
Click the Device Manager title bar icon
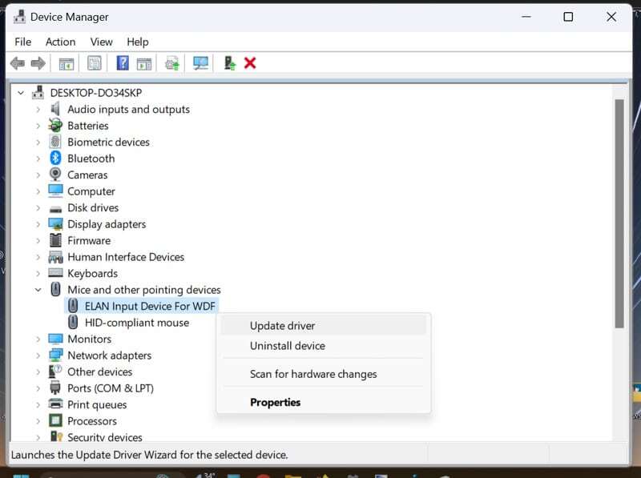(x=19, y=17)
